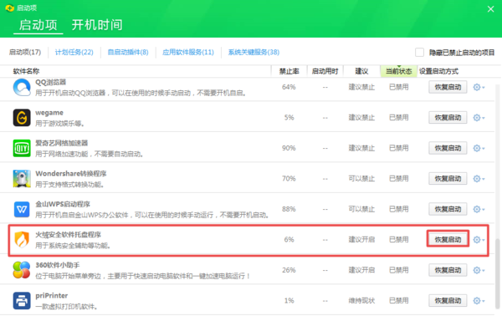The width and height of the screenshot is (502, 316).
Task: Click 恢复启动 for wegame
Action: (x=448, y=118)
